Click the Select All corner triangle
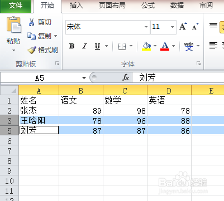Screen dimensions: 224x201 pos(9,90)
